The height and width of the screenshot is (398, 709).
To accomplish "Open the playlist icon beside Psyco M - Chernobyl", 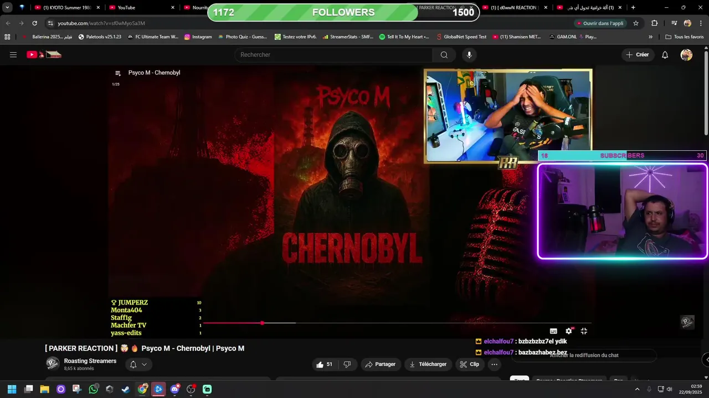I will point(117,73).
